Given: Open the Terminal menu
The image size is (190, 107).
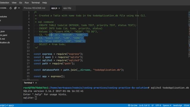Looking at the screenshot, I should pos(36,3).
